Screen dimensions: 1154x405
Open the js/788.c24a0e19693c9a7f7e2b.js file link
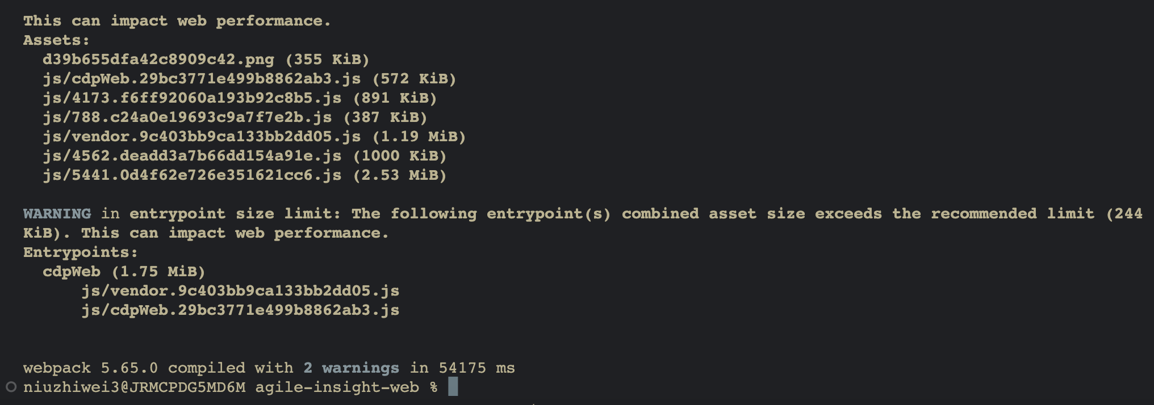coord(187,117)
